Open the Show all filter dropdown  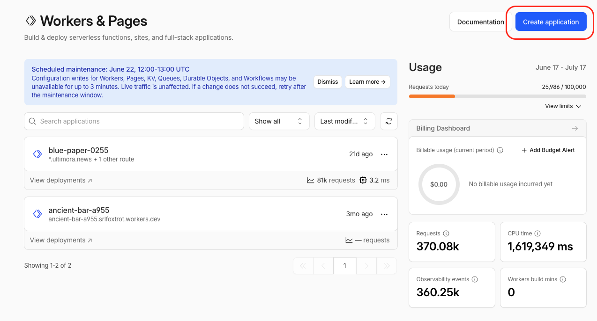point(279,121)
